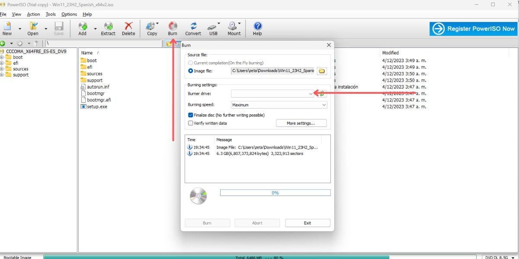Click the Mount virtual drive icon
This screenshot has height=259, width=519.
(x=233, y=27)
